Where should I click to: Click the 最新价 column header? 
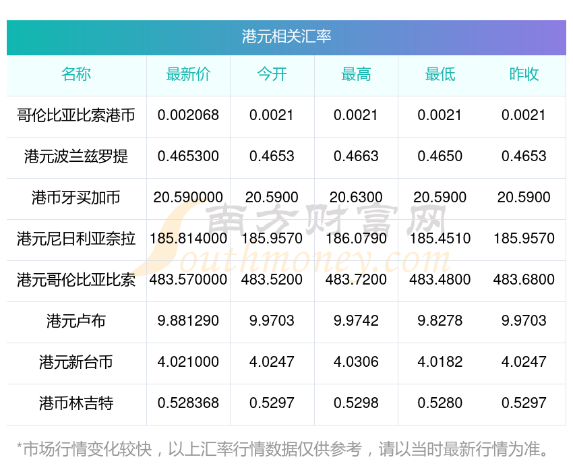(188, 75)
